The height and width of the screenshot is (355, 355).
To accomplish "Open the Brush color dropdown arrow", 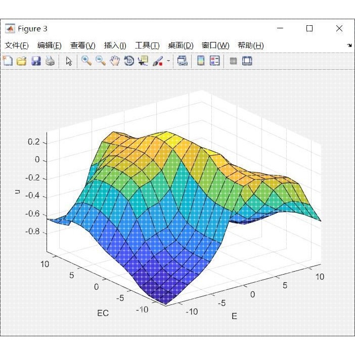I will [168, 61].
